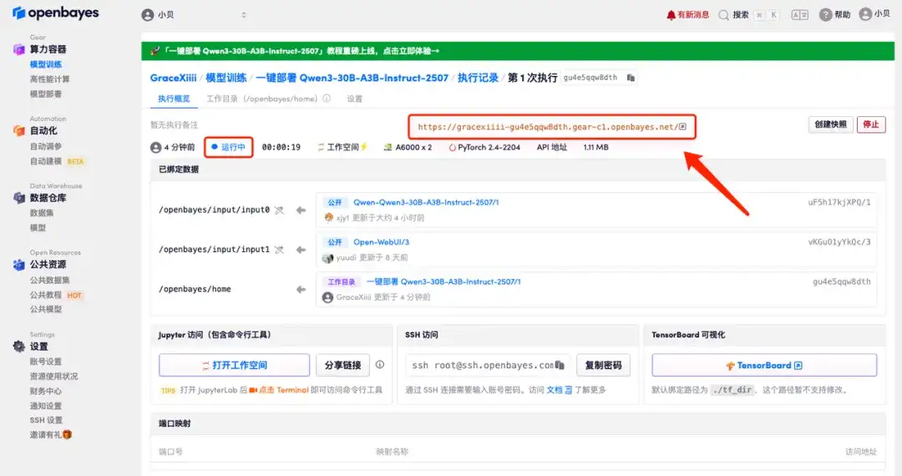Open 数据集 in the sidebar

point(42,213)
